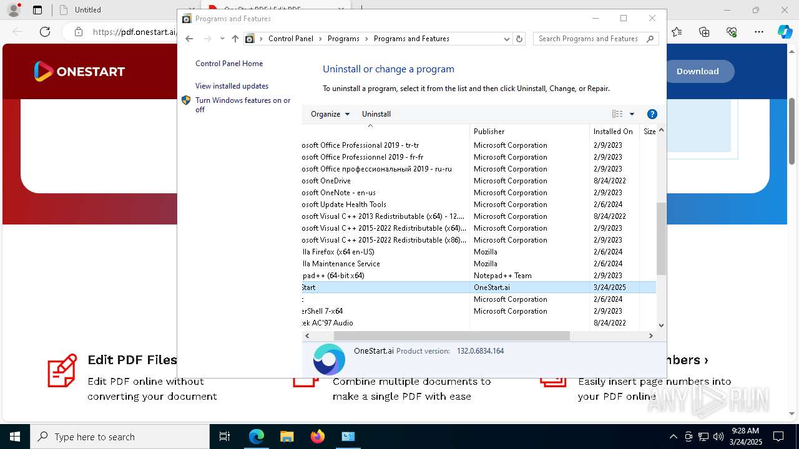
Task: Sort by Publisher column header
Action: click(x=529, y=132)
